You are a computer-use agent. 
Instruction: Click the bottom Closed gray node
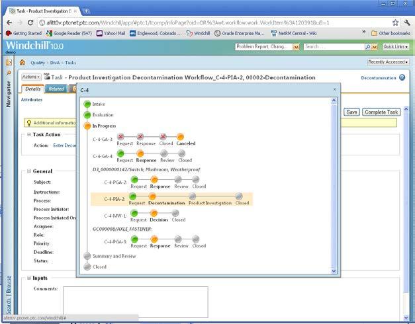tap(87, 266)
